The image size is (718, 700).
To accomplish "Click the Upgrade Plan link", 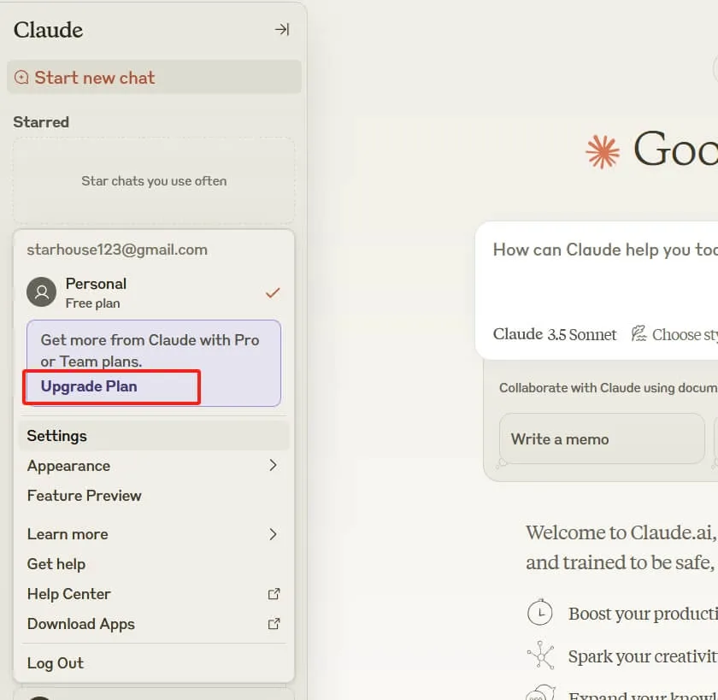I will (x=89, y=386).
